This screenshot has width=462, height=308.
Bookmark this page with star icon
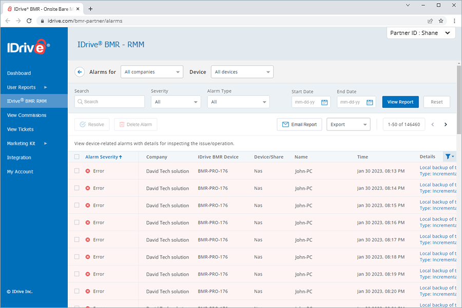[x=441, y=21]
